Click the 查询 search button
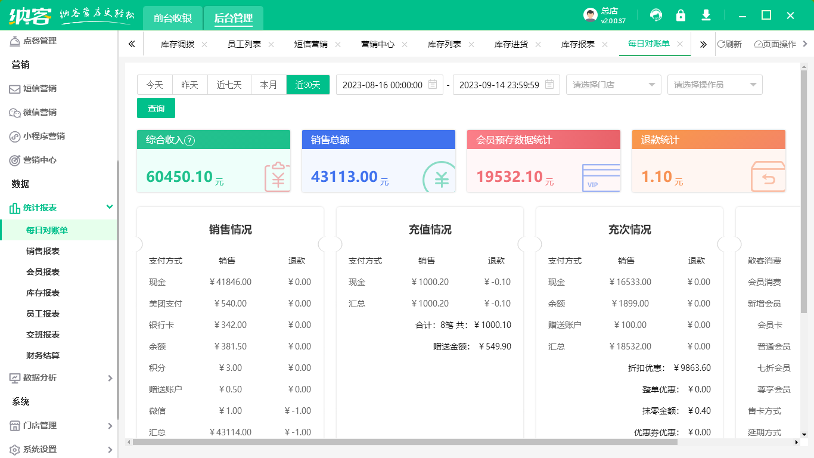This screenshot has width=814, height=458. coord(156,109)
